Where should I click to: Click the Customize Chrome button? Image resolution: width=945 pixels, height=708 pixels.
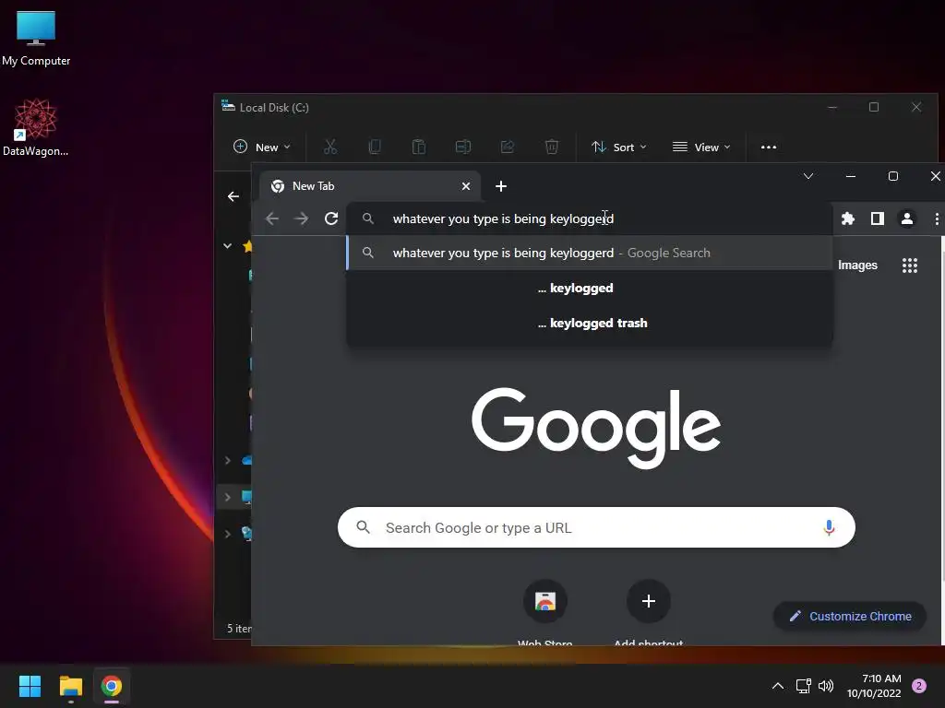[850, 616]
